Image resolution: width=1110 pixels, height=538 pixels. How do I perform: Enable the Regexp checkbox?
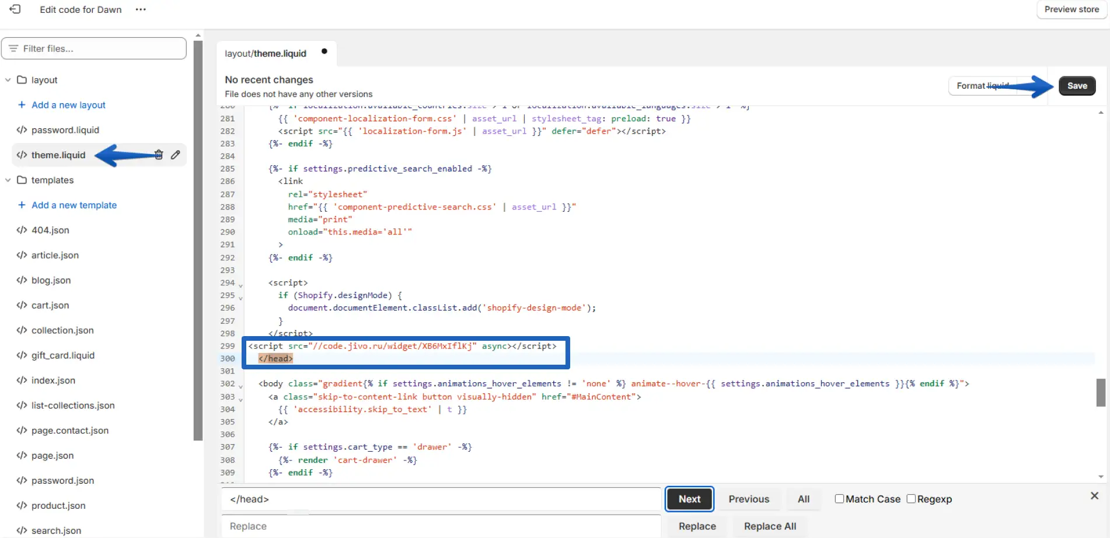(x=911, y=499)
